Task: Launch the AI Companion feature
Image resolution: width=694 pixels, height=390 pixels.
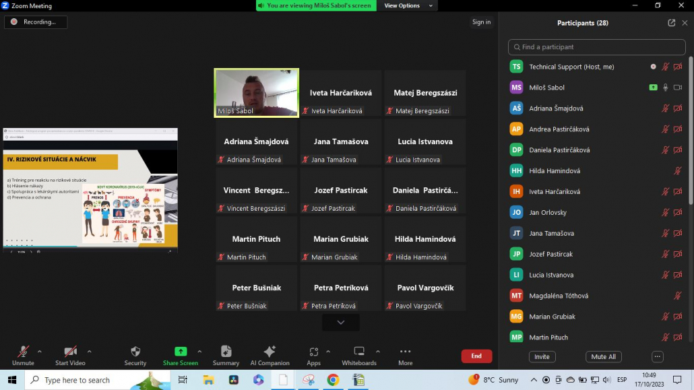Action: click(270, 352)
